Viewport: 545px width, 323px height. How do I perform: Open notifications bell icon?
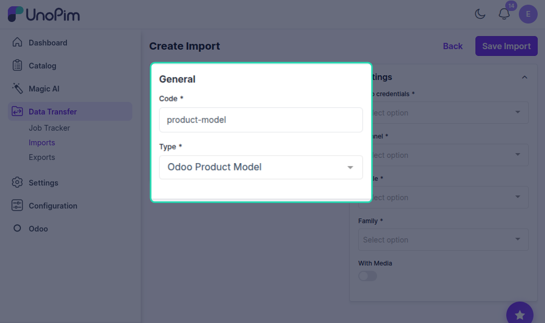pyautogui.click(x=504, y=14)
